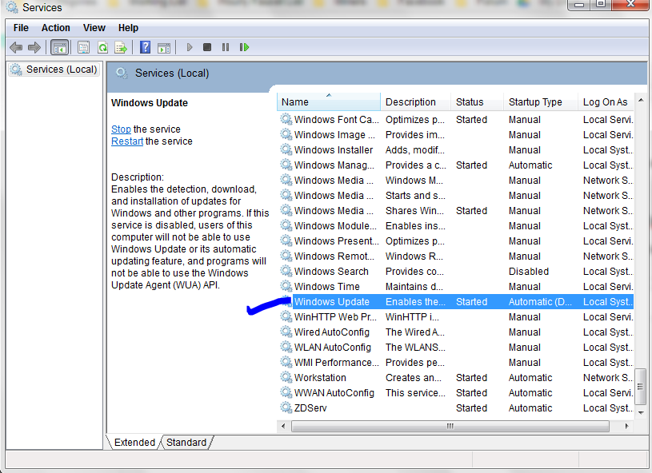Image resolution: width=652 pixels, height=473 pixels.
Task: Click the gear icon beside WMI Performance
Action: point(286,363)
